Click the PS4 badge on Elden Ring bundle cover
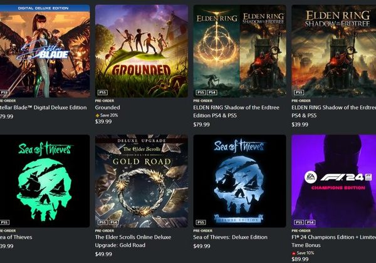This screenshot has width=376, height=263. pyautogui.click(x=212, y=93)
